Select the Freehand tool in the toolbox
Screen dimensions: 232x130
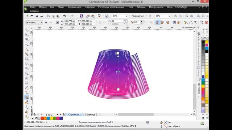[x=26, y=49]
